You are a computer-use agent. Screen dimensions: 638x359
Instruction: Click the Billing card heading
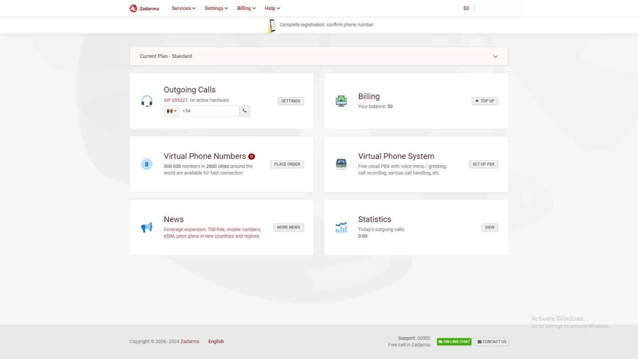click(369, 97)
